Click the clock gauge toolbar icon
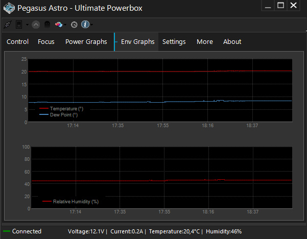 pos(74,25)
